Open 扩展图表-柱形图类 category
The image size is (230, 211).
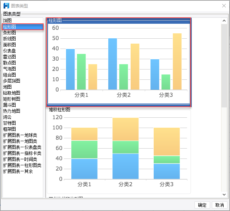[x=23, y=165]
